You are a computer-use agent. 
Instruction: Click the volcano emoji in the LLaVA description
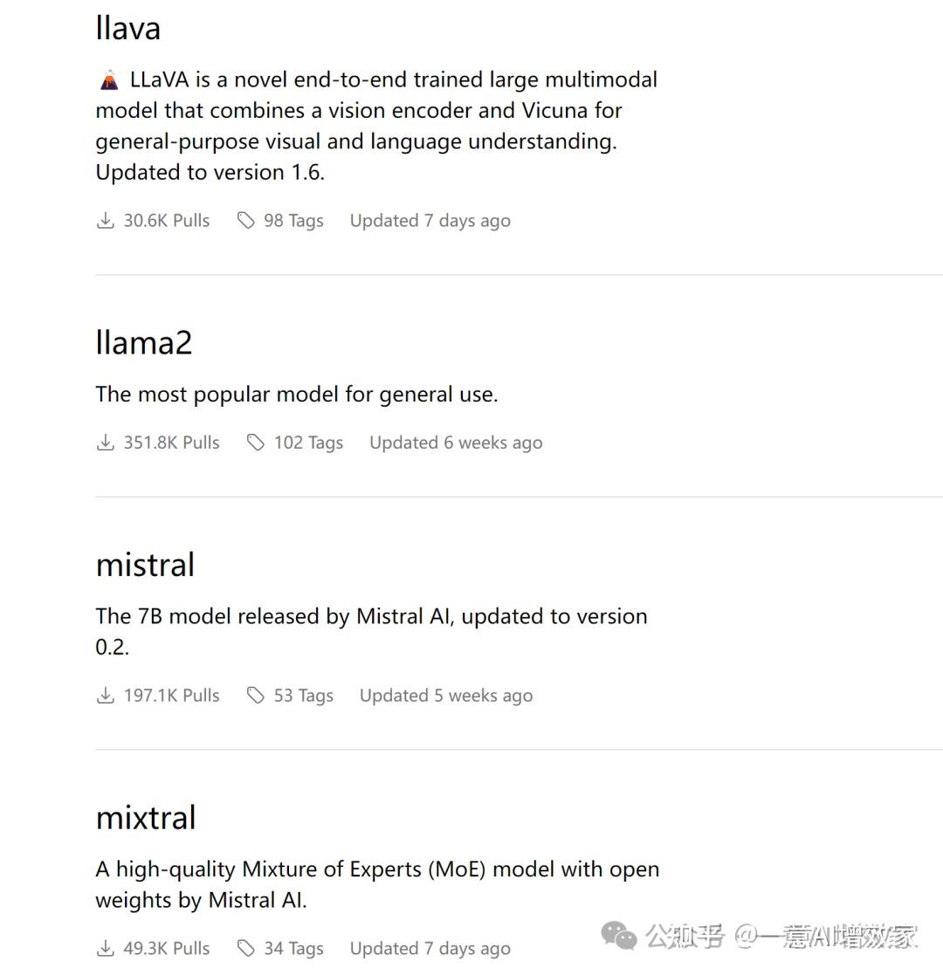(x=109, y=81)
